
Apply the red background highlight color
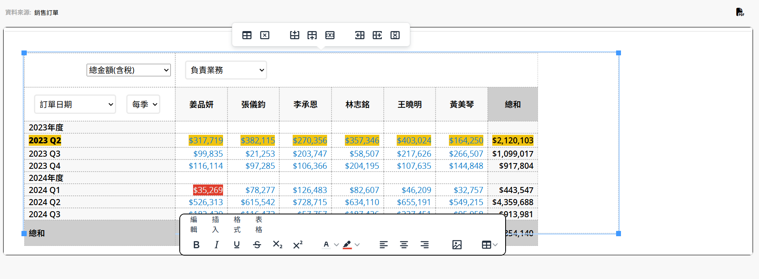347,245
